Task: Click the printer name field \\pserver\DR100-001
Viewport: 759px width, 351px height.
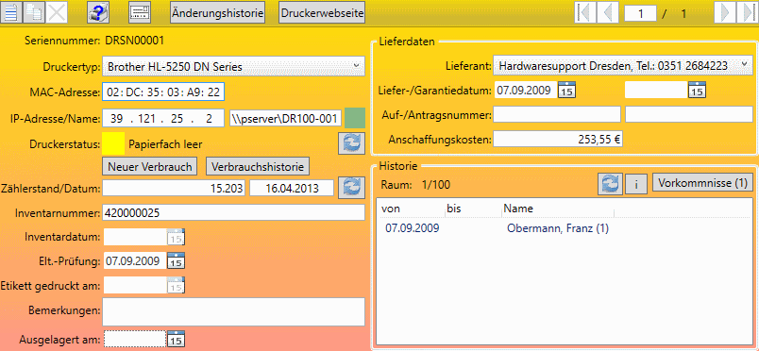Action: (x=286, y=118)
